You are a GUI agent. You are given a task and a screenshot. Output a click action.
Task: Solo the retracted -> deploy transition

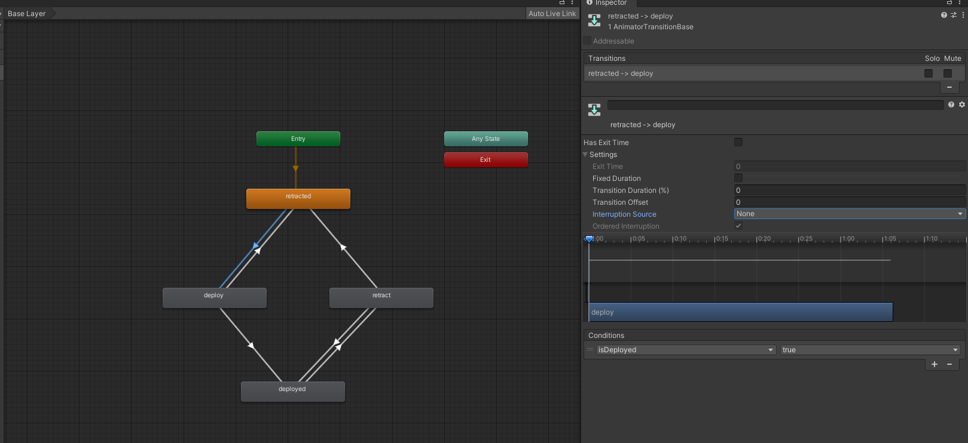(929, 73)
